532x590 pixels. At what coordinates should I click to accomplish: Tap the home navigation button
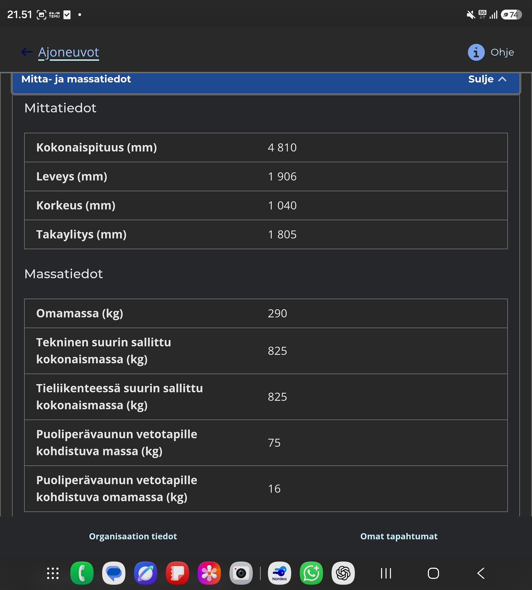pyautogui.click(x=434, y=573)
